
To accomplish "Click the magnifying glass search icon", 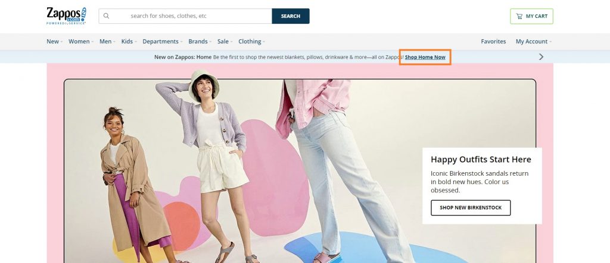I will point(107,16).
